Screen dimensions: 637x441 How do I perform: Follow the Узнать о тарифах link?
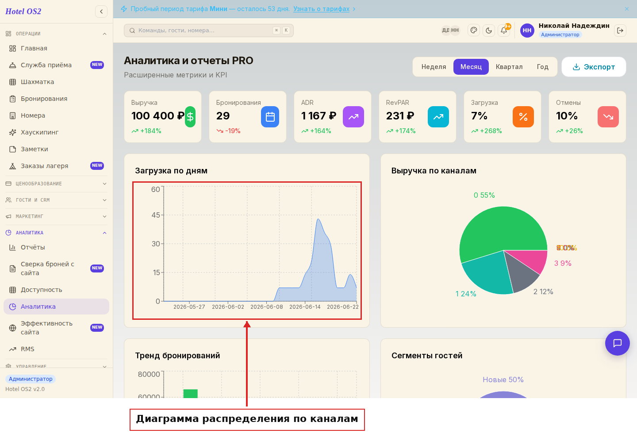tap(321, 9)
